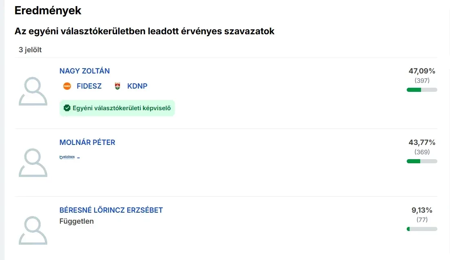Open the MOLNÁR PÉTER candidate link

click(87, 142)
